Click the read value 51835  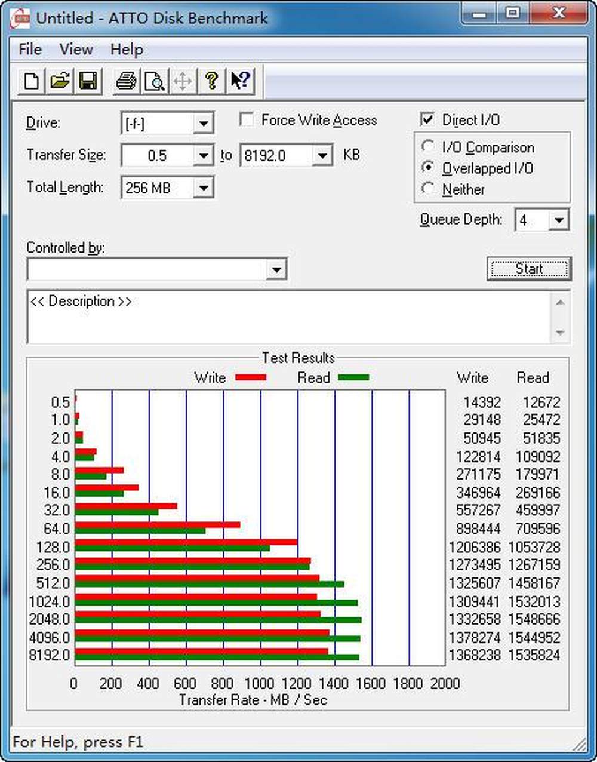coord(541,438)
